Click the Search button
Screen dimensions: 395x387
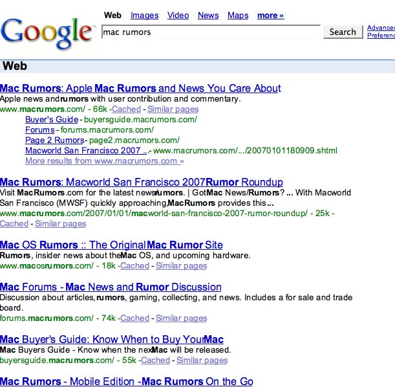click(x=343, y=32)
